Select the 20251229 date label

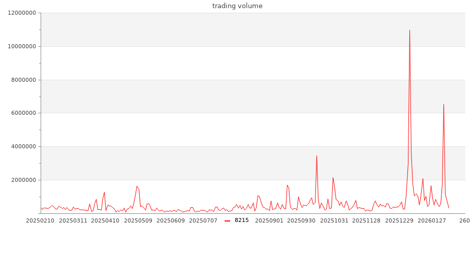tap(399, 220)
